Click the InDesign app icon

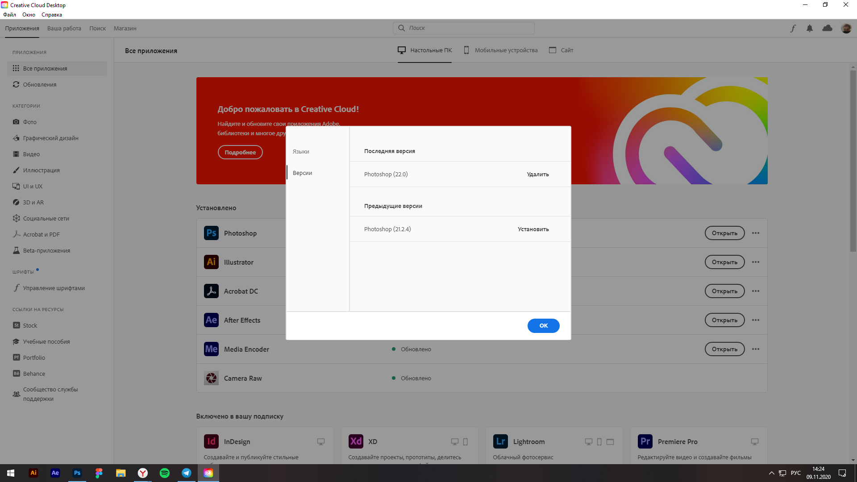coord(211,441)
